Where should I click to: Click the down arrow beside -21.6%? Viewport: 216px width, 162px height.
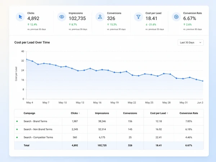[x=147, y=25]
